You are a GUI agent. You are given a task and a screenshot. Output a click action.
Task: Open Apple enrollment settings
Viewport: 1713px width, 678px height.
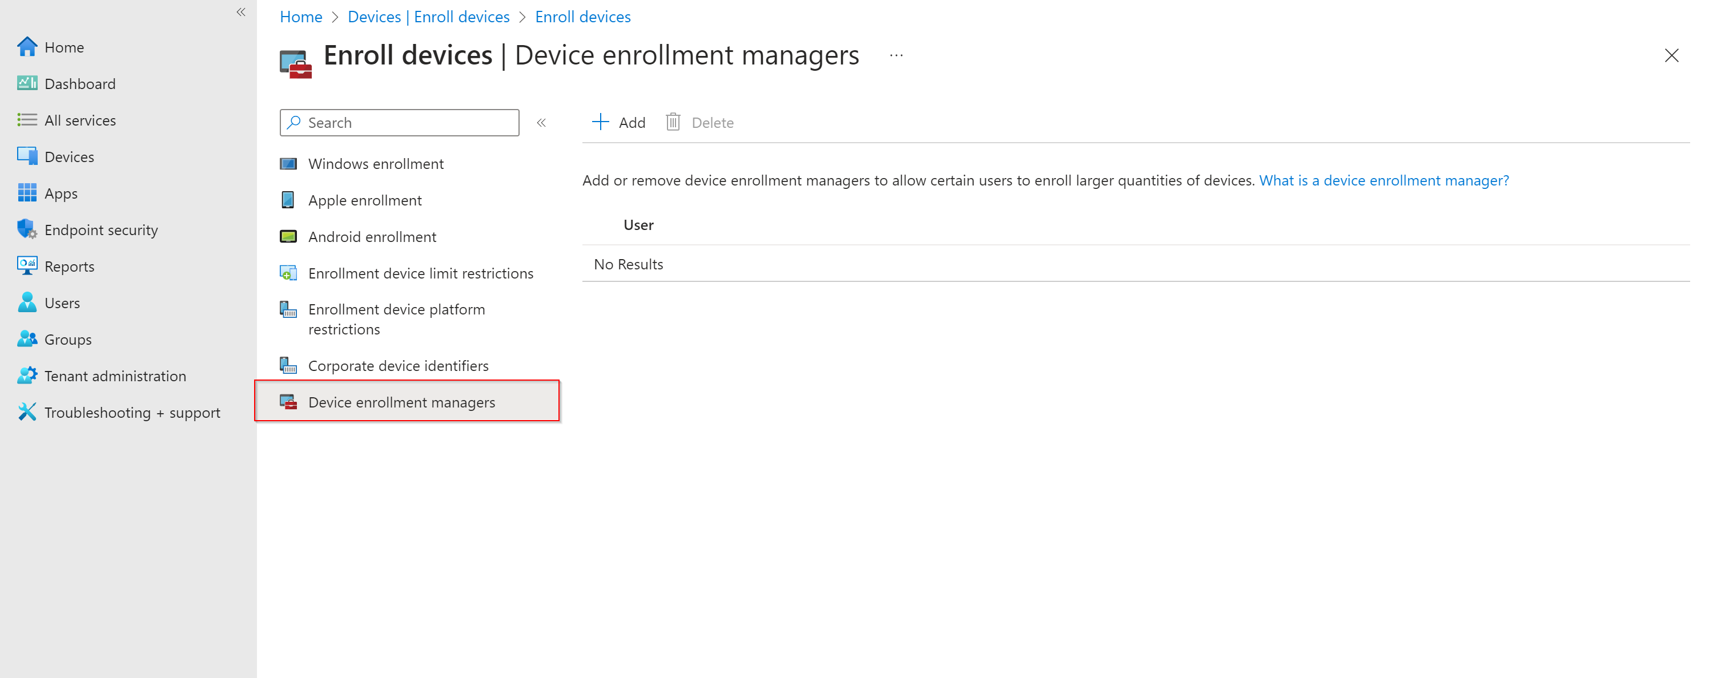pos(364,199)
